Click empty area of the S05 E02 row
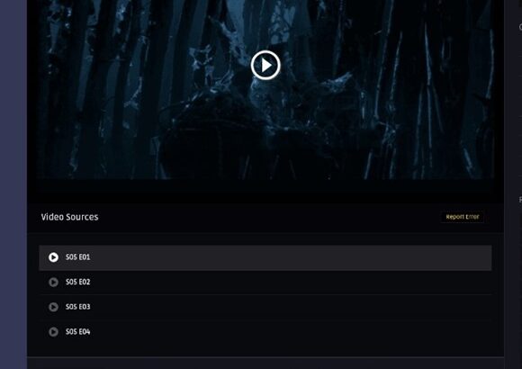Viewport: 522px width, 369px height. (290, 283)
